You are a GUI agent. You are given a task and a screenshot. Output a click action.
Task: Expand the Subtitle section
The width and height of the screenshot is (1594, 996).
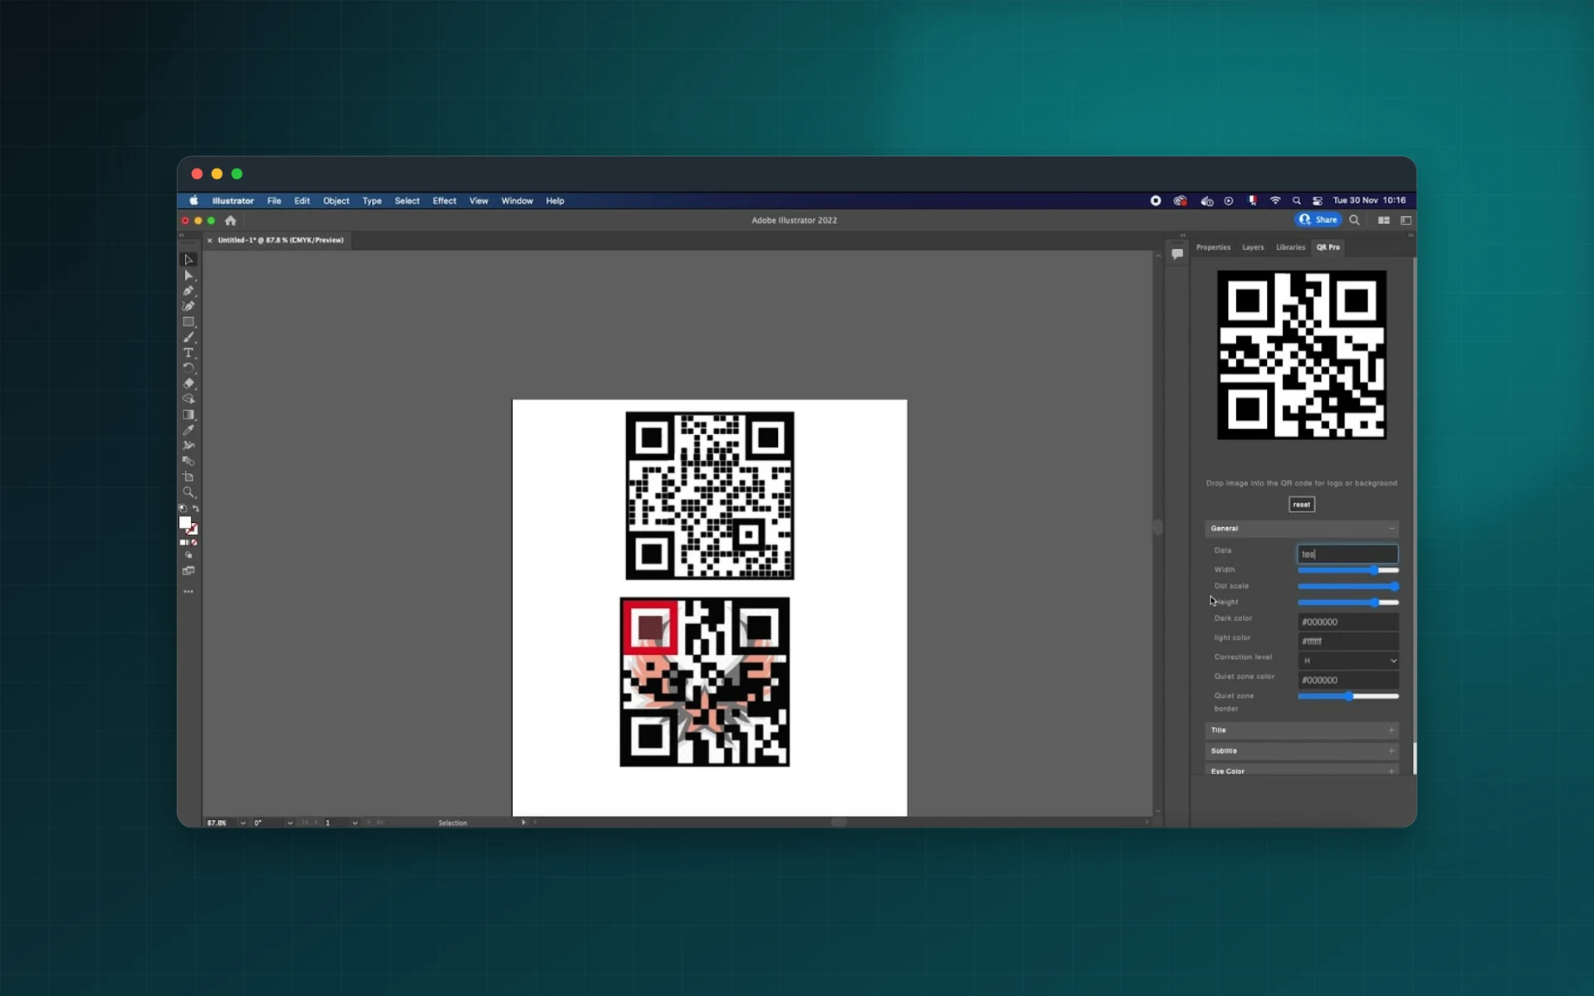coord(1302,751)
